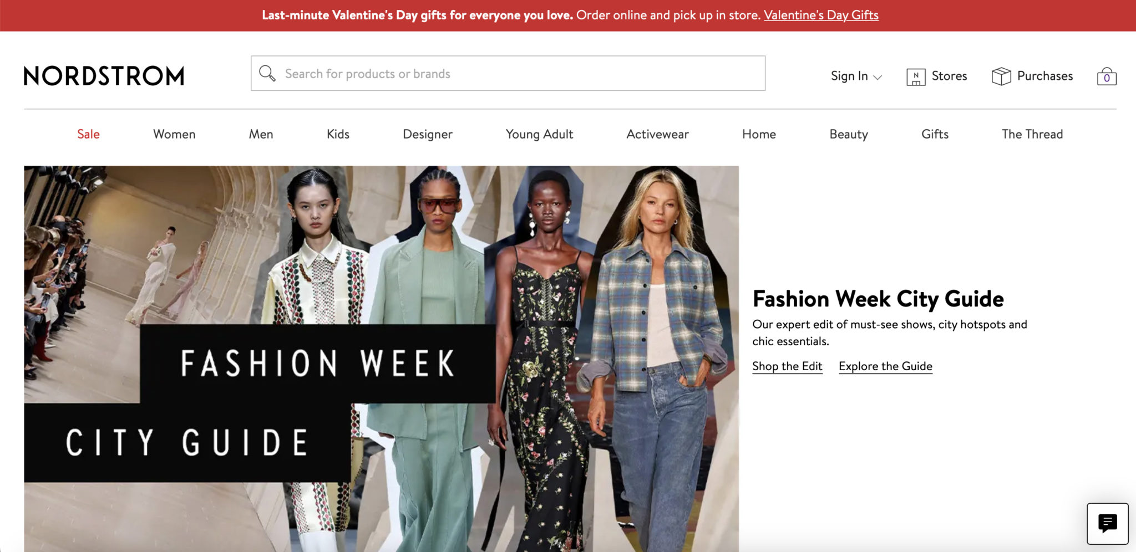Click the Sign In chevron arrow
This screenshot has height=552, width=1136.
(878, 77)
